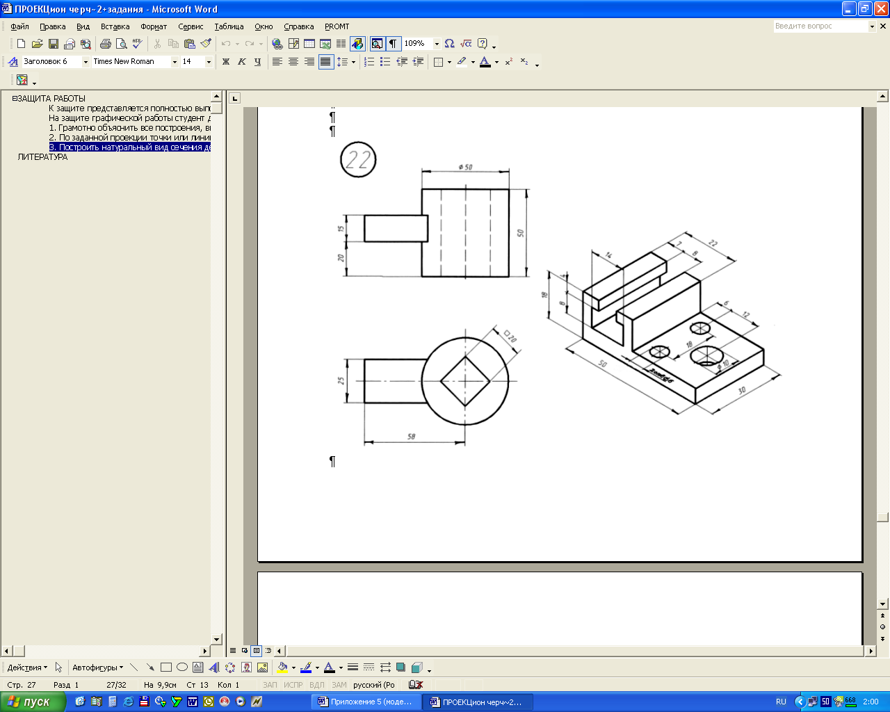This screenshot has height=712, width=890.
Task: Insert a picture from file (drawing toolbar)
Action: click(x=262, y=667)
